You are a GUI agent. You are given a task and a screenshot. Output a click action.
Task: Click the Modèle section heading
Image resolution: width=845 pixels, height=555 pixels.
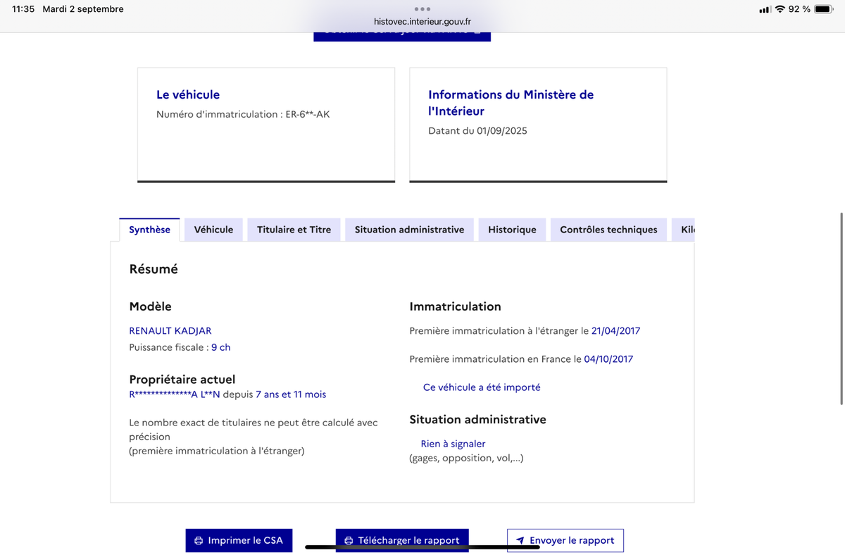coord(151,306)
